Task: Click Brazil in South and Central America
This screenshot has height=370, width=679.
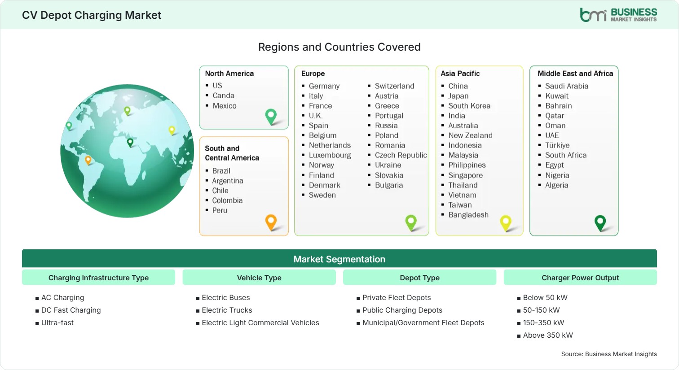Action: [x=221, y=171]
